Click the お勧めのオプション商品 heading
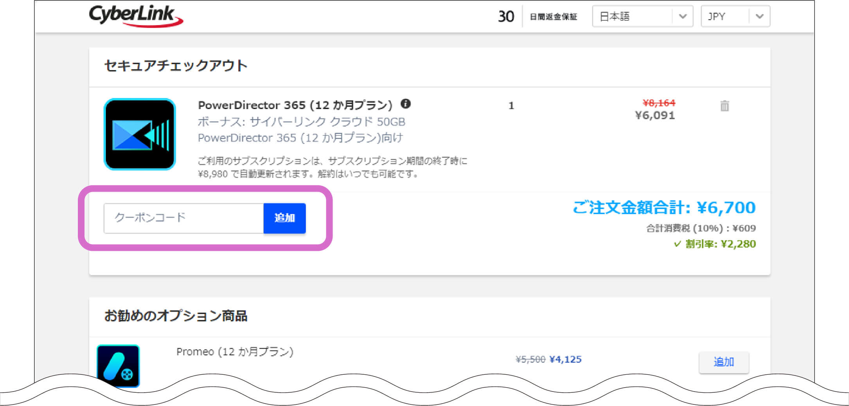Screen dimensions: 849x406 (x=176, y=316)
